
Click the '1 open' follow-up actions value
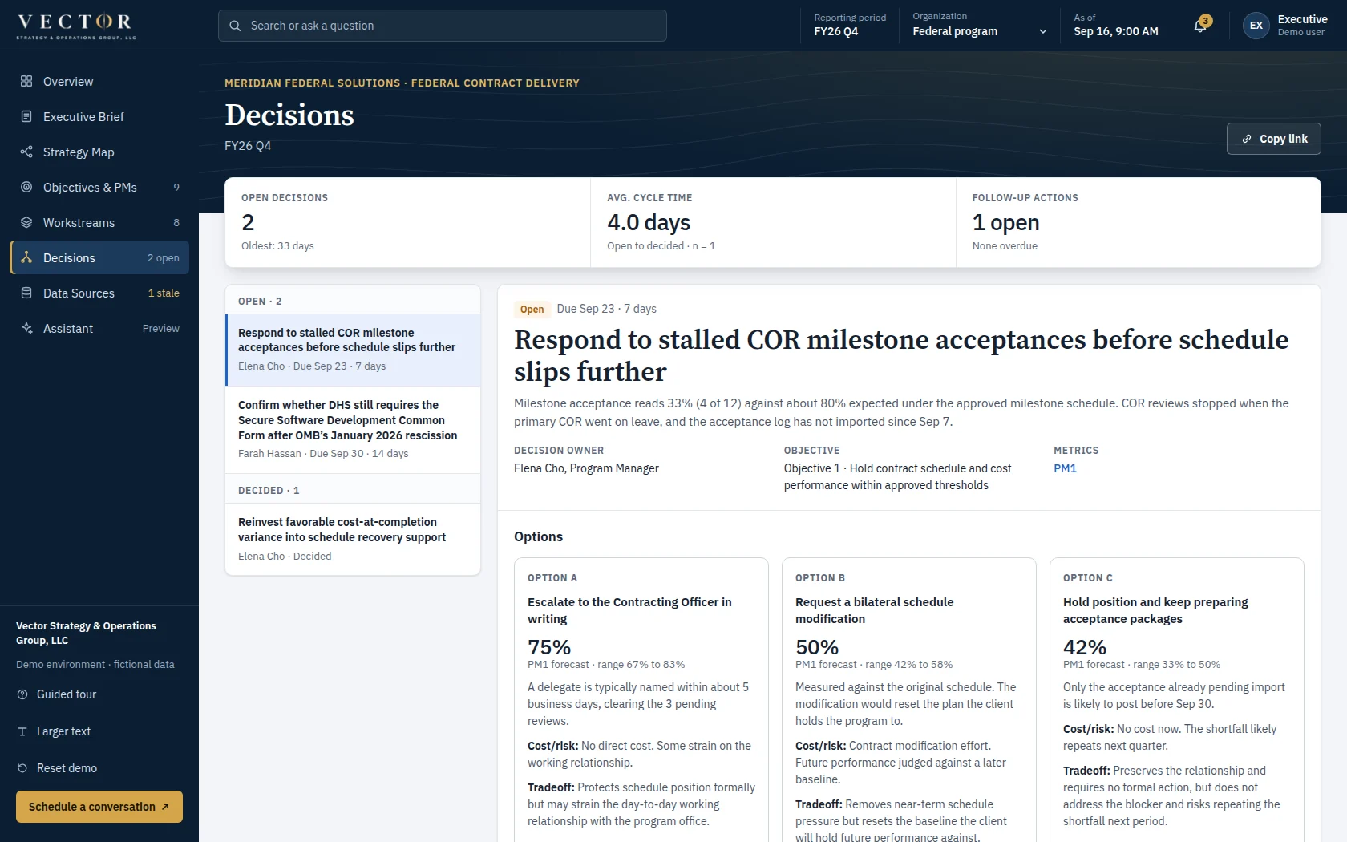pos(1005,222)
